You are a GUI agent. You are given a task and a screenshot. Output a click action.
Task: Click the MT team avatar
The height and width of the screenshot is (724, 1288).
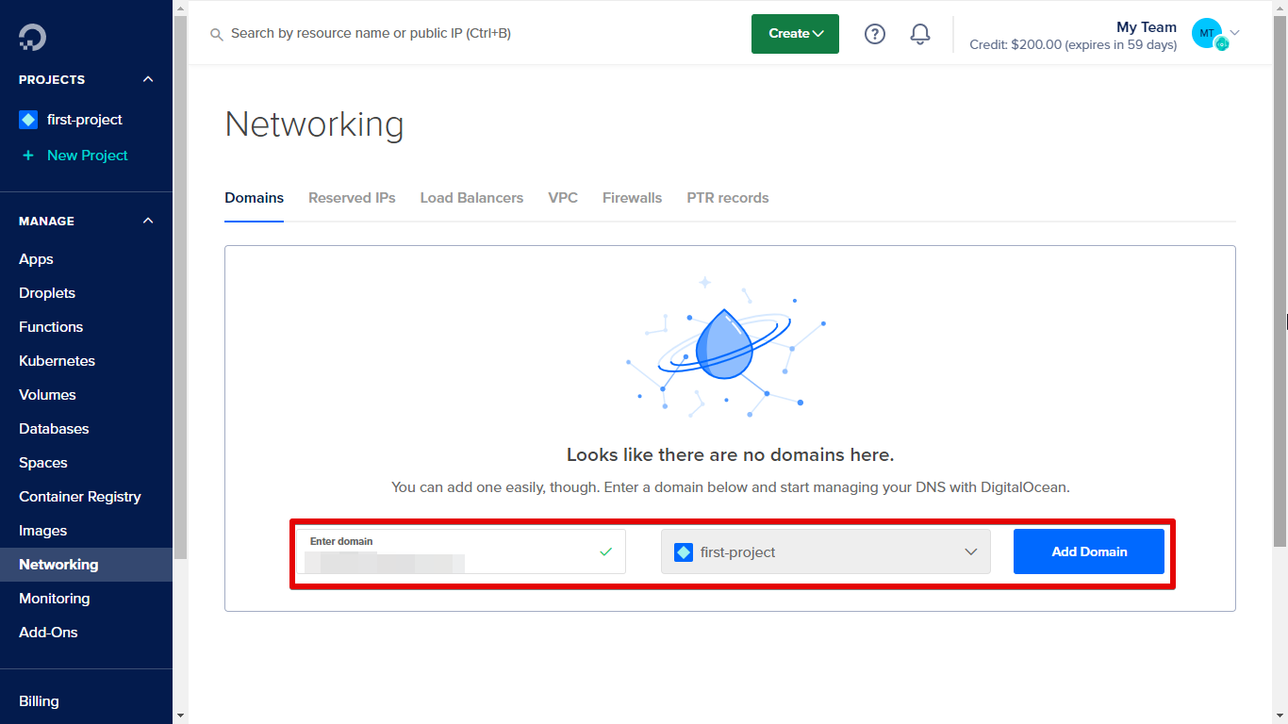(x=1207, y=33)
